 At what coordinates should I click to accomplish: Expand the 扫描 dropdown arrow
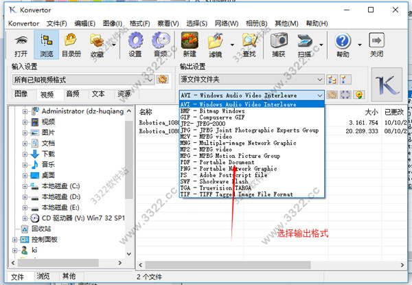point(321,45)
